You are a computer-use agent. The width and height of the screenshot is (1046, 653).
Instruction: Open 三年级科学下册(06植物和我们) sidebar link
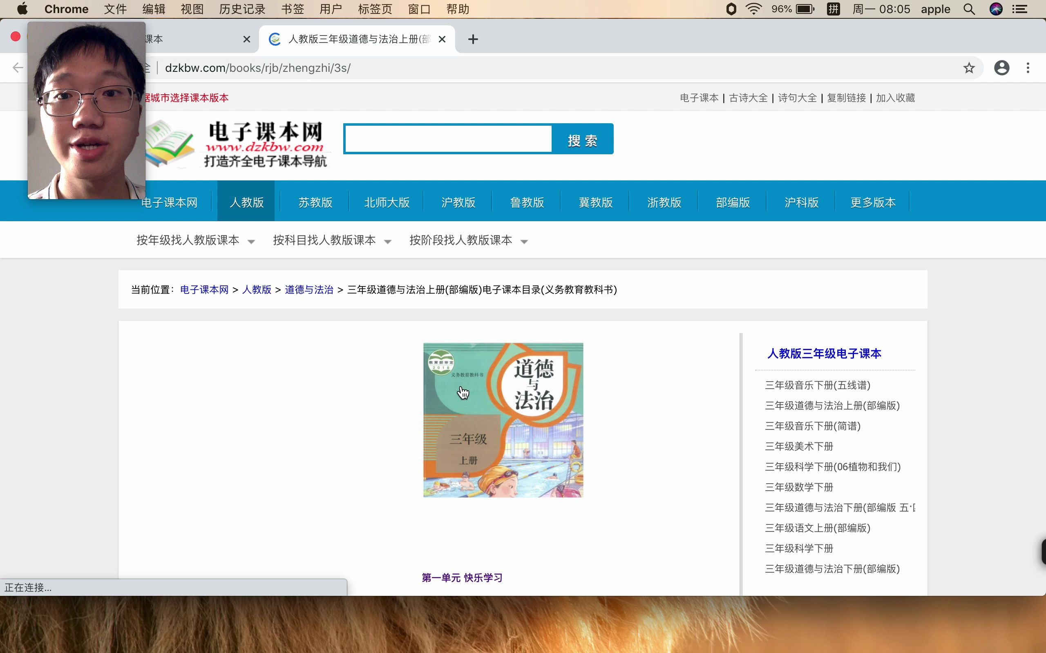[832, 467]
